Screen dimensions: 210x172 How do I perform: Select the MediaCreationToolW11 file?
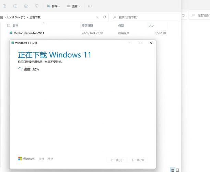[29, 33]
